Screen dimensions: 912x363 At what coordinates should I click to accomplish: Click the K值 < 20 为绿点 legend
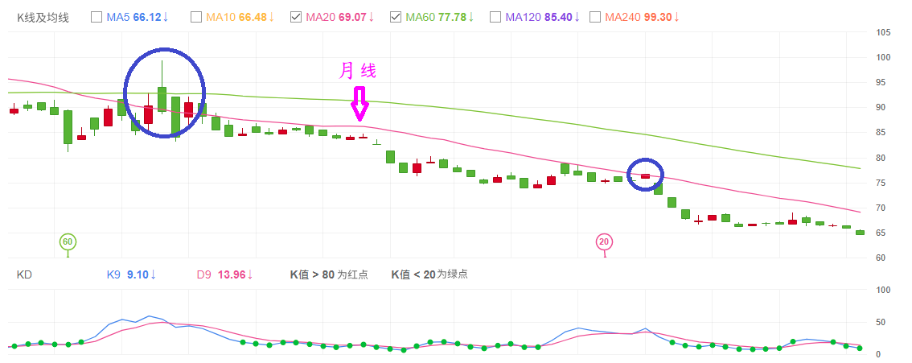429,274
